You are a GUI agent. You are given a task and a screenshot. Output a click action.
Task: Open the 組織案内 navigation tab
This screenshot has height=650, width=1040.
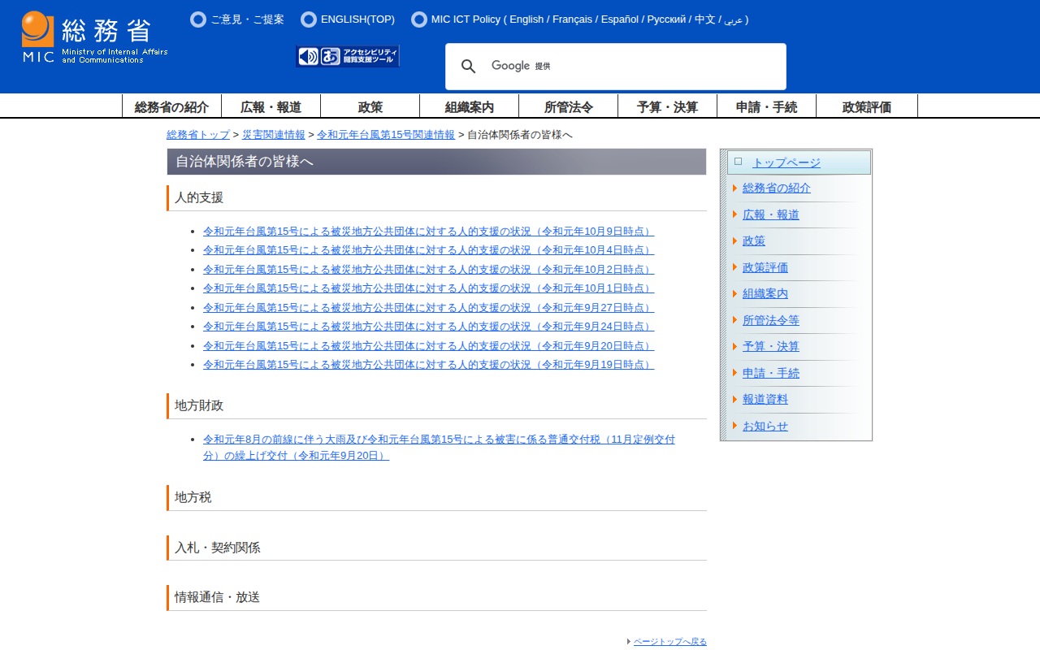(x=469, y=106)
